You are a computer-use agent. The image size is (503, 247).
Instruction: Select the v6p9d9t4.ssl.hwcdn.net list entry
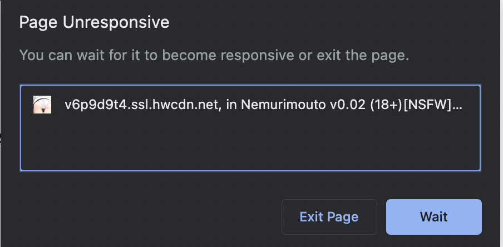pyautogui.click(x=250, y=105)
